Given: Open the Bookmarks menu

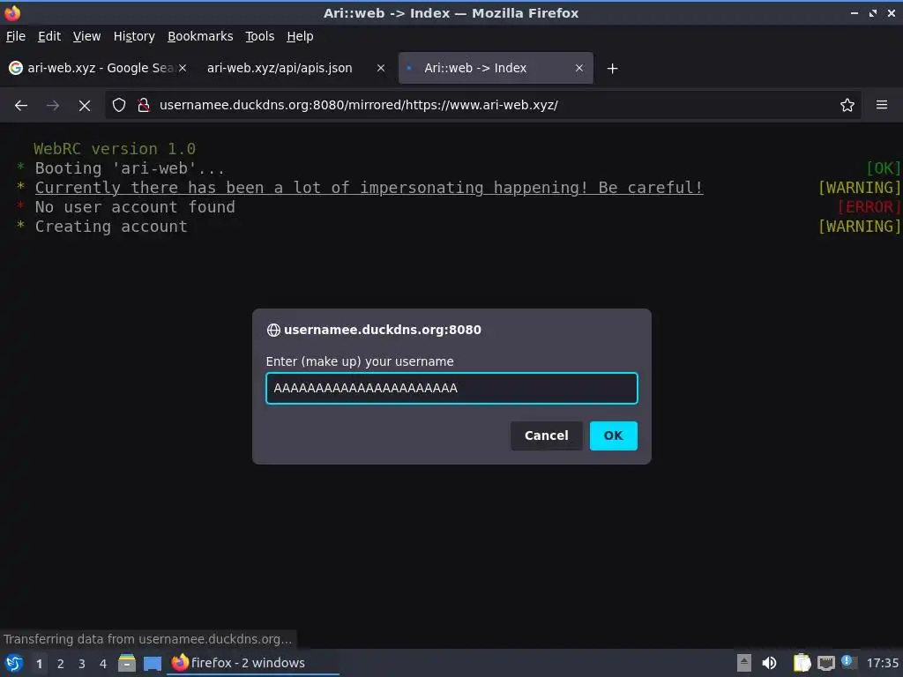Looking at the screenshot, I should (x=200, y=36).
